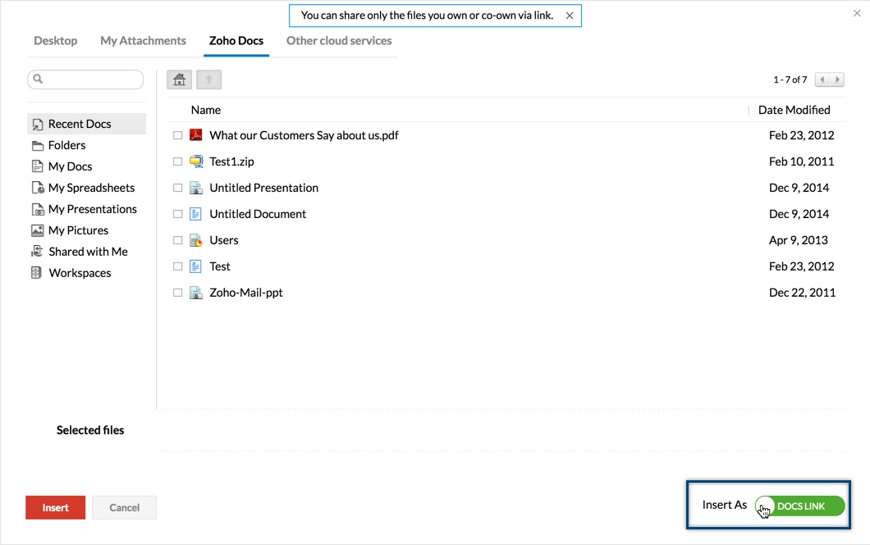Dismiss the share-via-link notification
Screen dimensions: 870x545
click(570, 16)
